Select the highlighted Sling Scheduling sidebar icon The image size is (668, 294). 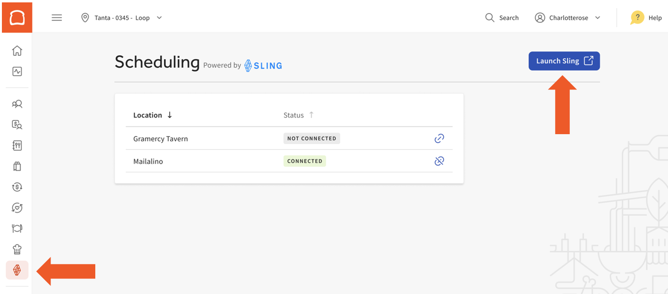click(x=17, y=270)
